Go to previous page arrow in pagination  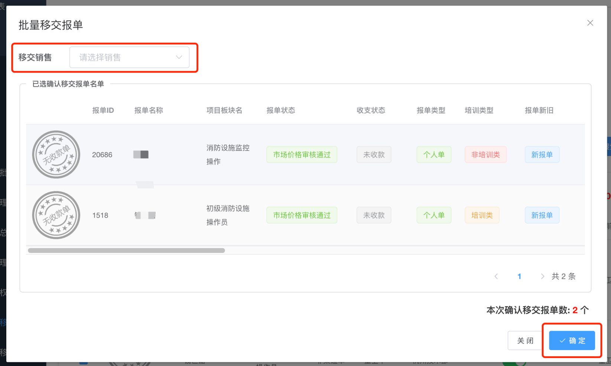[496, 276]
